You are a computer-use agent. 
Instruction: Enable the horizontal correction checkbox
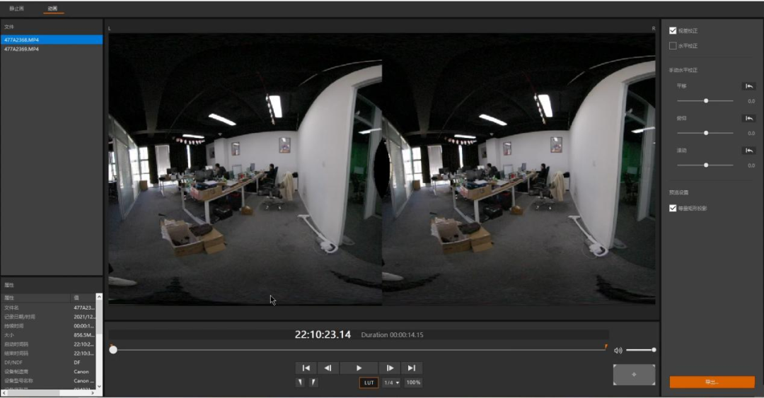(673, 46)
